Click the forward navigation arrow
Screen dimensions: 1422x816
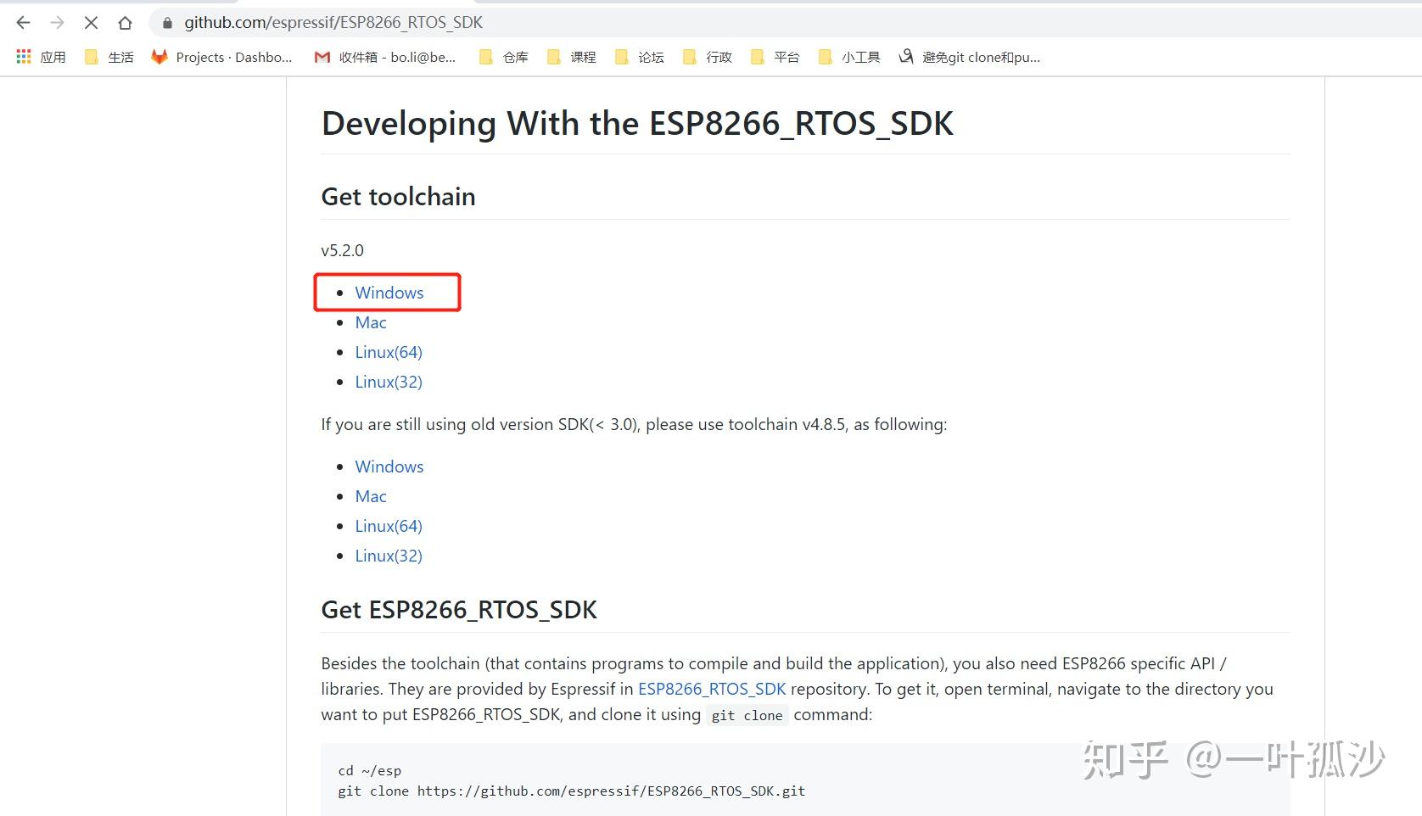pyautogui.click(x=56, y=22)
